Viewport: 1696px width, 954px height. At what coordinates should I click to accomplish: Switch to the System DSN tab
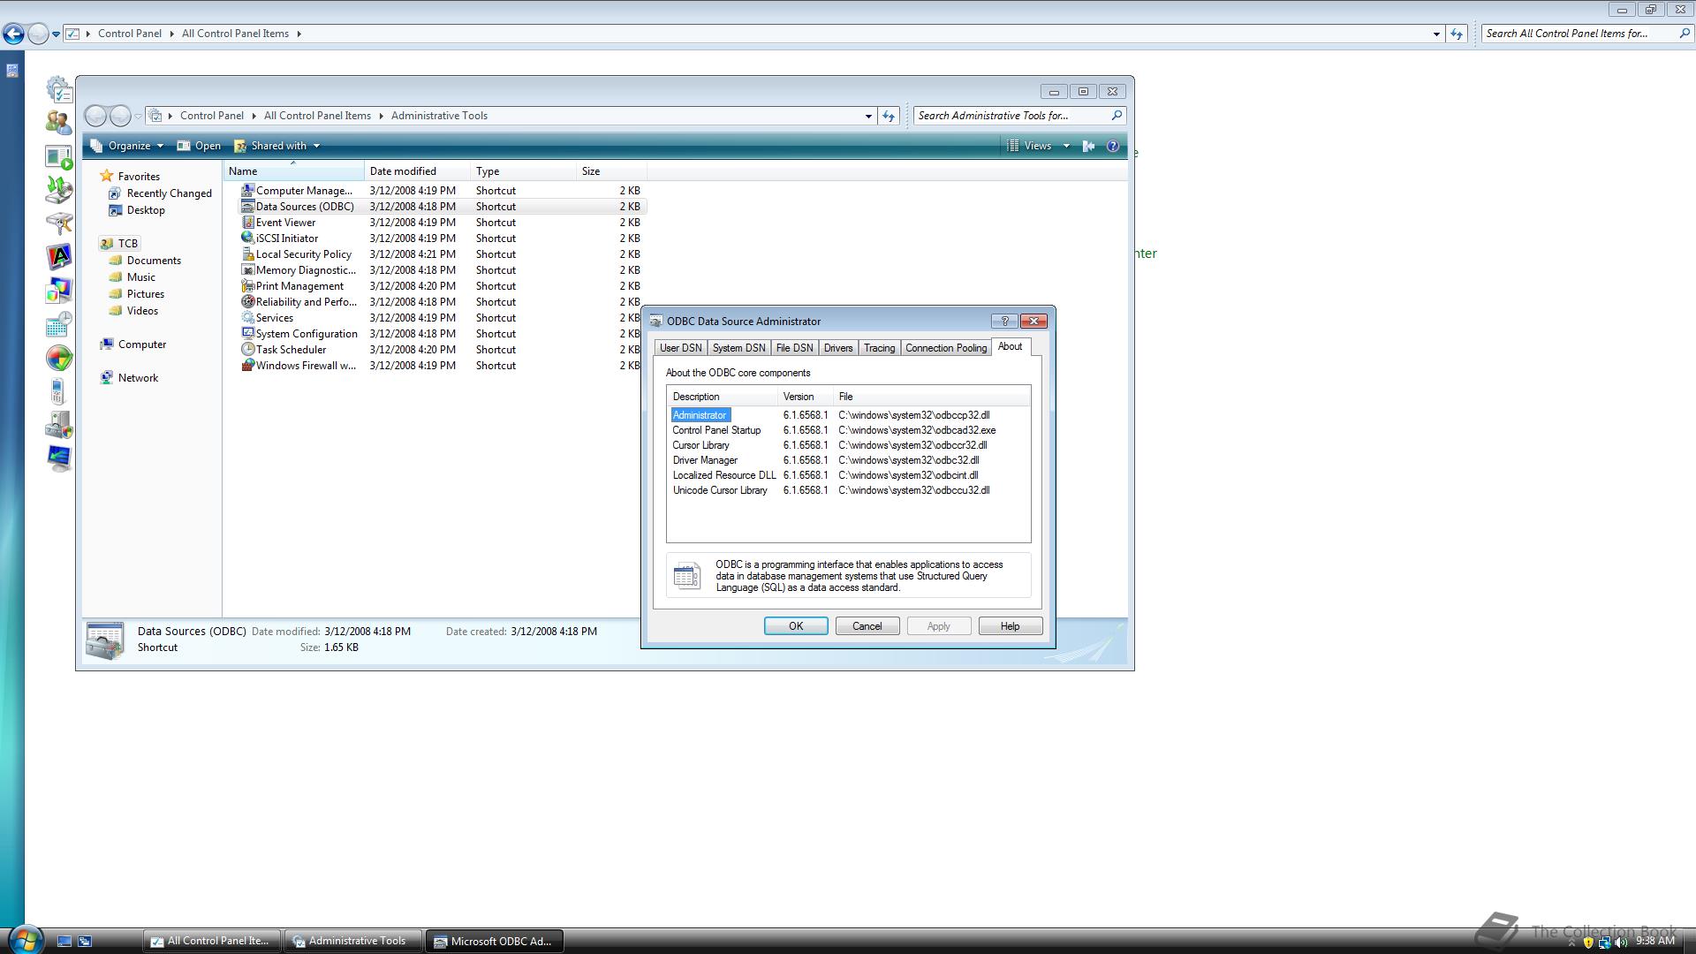point(738,348)
